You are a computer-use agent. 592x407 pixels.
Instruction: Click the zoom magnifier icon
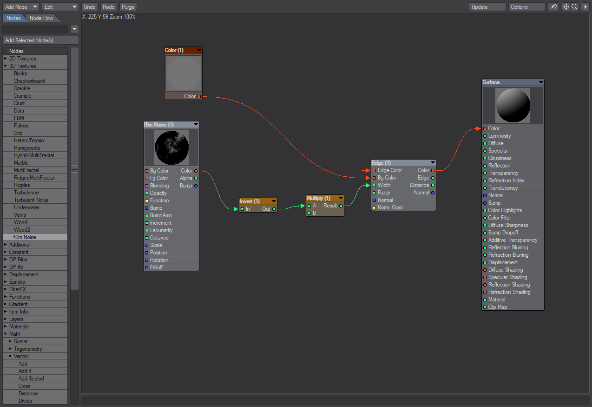574,7
